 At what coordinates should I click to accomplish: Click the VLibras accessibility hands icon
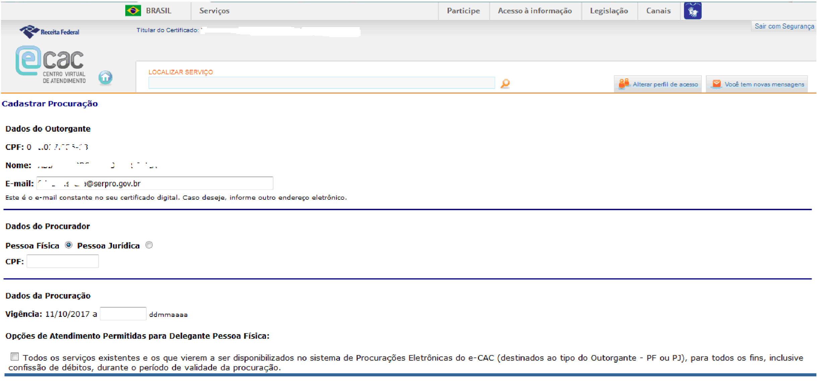coord(692,11)
